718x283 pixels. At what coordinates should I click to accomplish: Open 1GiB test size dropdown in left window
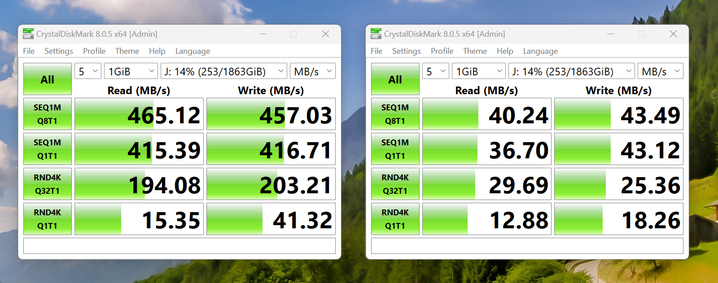click(131, 71)
